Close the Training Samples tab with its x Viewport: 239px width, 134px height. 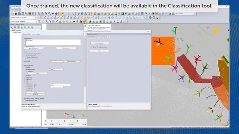tap(109, 37)
